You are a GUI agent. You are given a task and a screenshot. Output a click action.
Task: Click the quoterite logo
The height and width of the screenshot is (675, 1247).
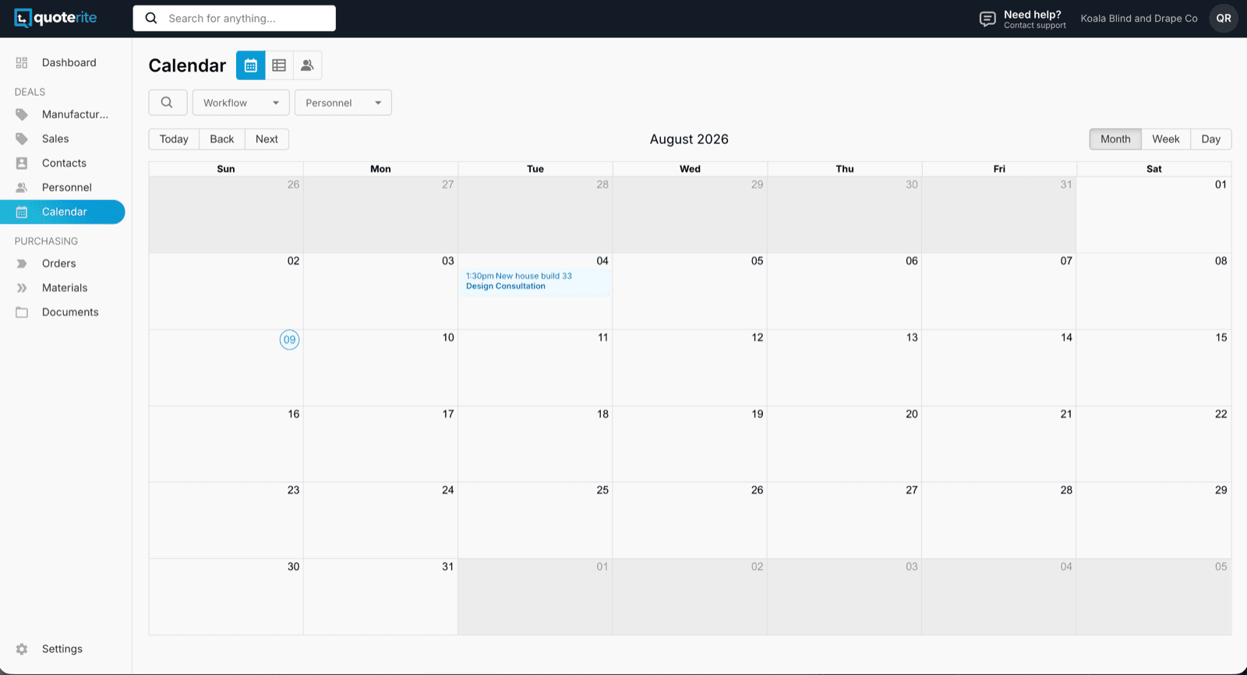pos(55,18)
